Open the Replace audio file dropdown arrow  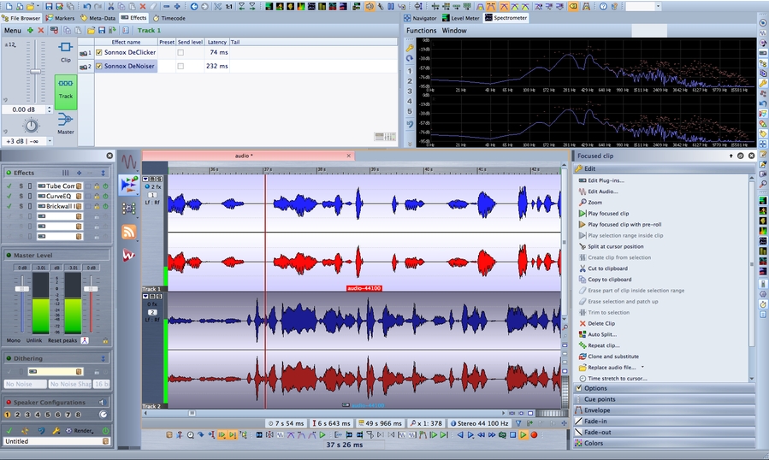(642, 368)
